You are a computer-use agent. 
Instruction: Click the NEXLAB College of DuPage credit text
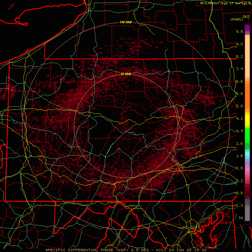point(226,3)
